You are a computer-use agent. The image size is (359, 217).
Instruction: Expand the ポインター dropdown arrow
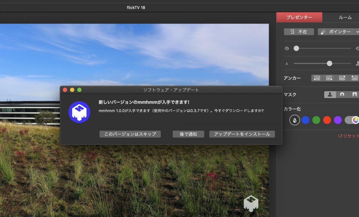click(357, 32)
